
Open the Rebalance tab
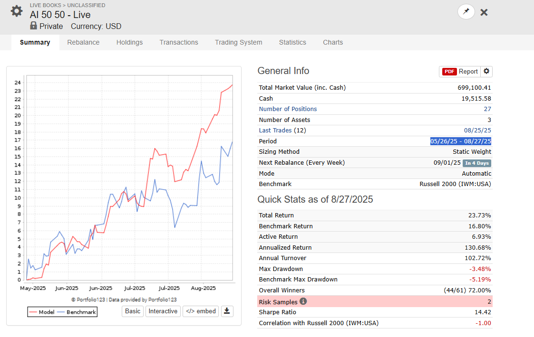click(83, 43)
